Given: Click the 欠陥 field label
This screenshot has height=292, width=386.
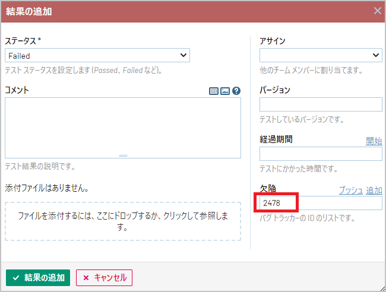Looking at the screenshot, I should pos(268,189).
